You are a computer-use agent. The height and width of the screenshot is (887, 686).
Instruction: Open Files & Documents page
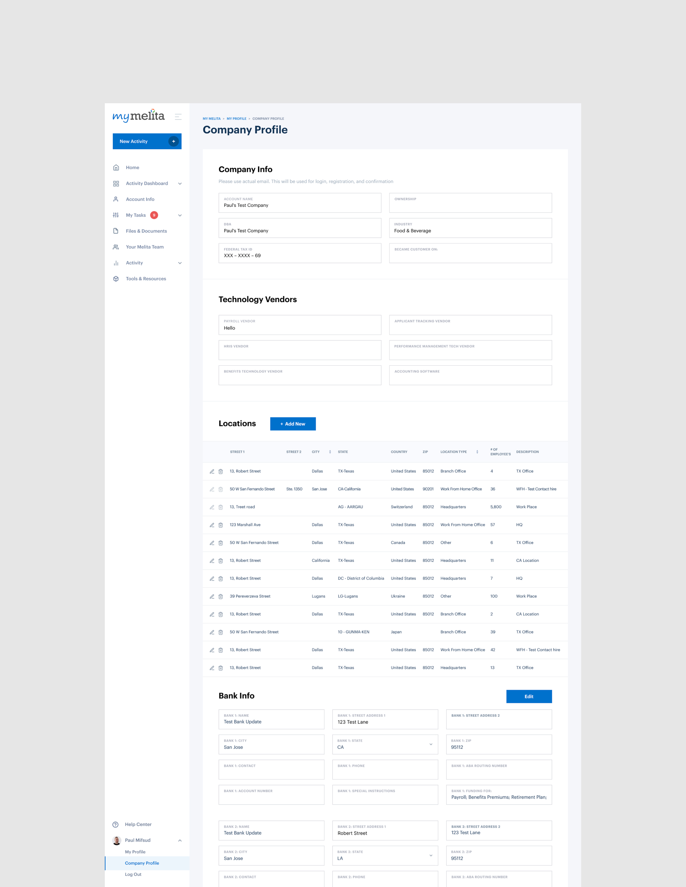pos(146,231)
